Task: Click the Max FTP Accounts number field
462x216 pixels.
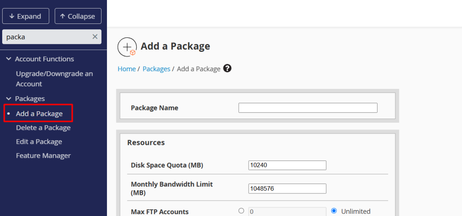Action: (x=287, y=211)
